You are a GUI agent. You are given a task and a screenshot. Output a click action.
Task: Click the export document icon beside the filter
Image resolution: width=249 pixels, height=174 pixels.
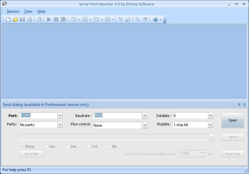[x=128, y=19]
